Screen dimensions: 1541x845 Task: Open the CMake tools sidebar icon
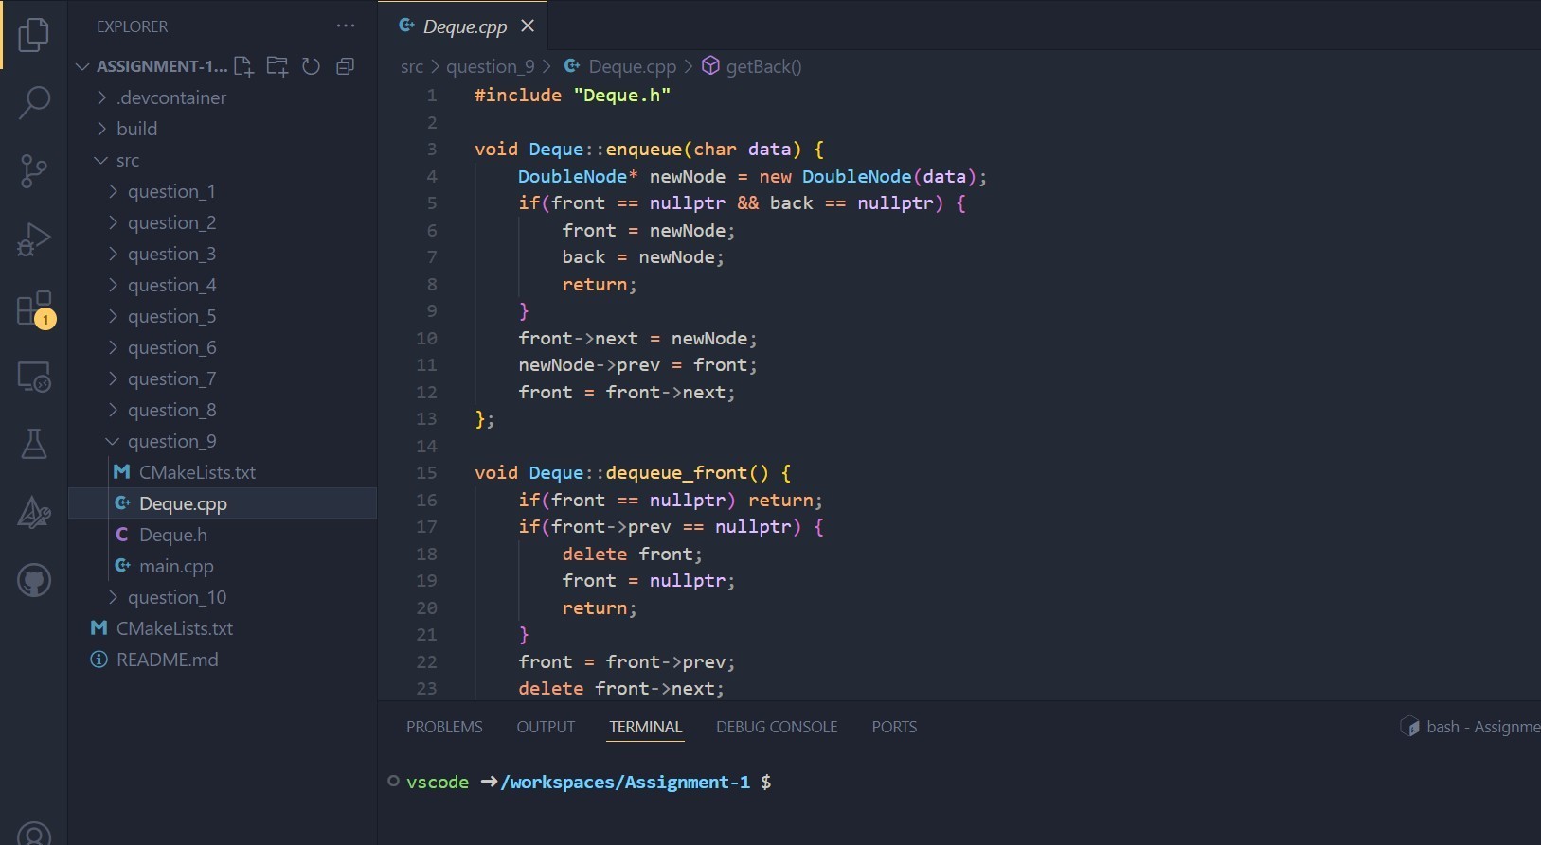[x=34, y=513]
